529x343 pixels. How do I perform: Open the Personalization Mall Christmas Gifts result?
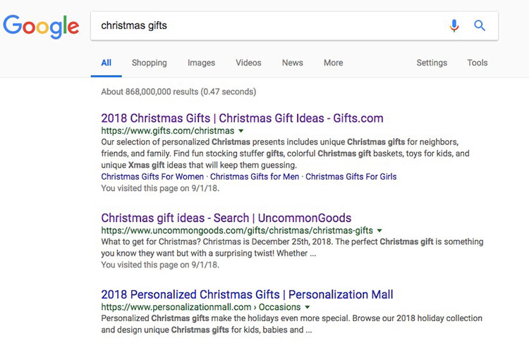click(x=247, y=294)
